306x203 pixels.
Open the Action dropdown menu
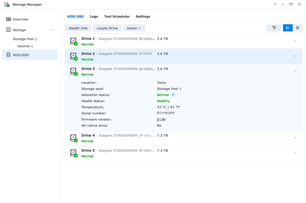[x=134, y=28]
